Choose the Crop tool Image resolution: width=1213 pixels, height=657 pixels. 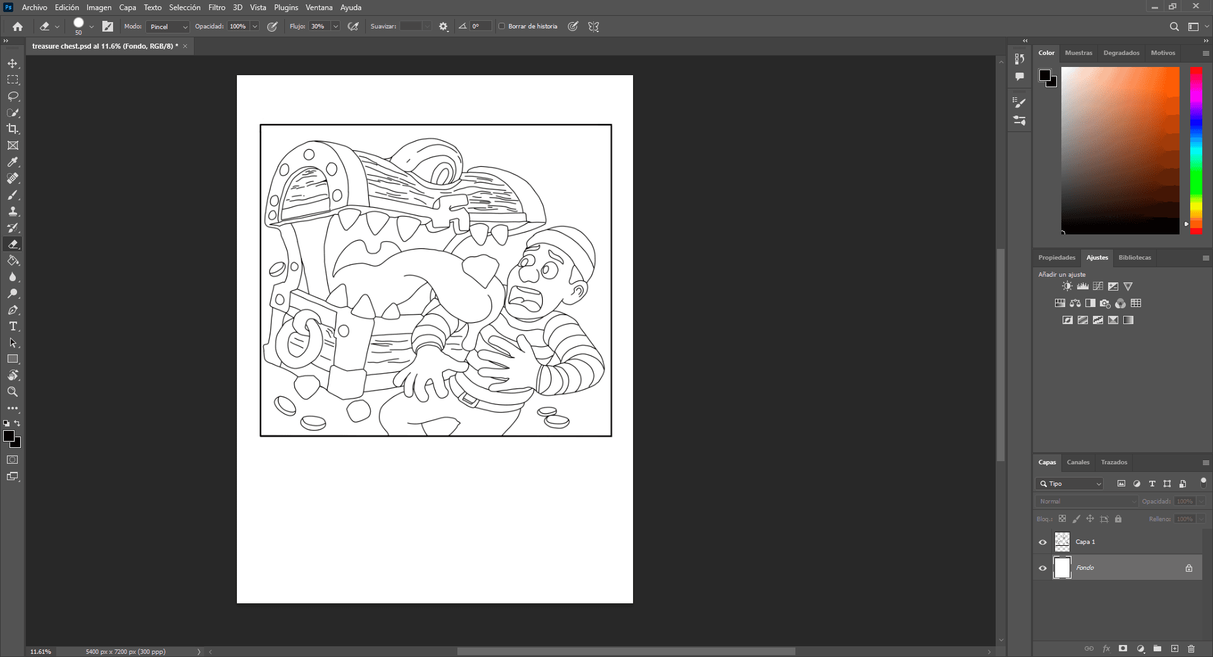click(13, 129)
